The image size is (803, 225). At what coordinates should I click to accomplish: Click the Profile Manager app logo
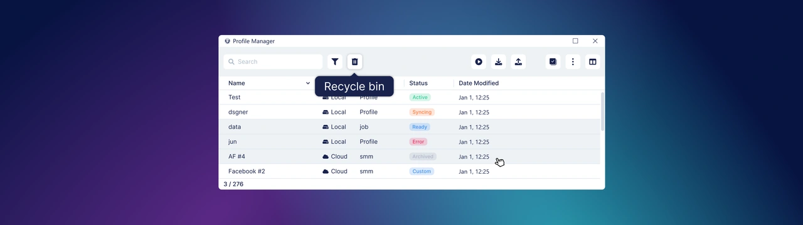coord(227,41)
